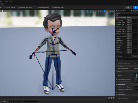Screen dimensions: 138x103
Task: Open scale snap value 0.25
Action: click(107, 11)
